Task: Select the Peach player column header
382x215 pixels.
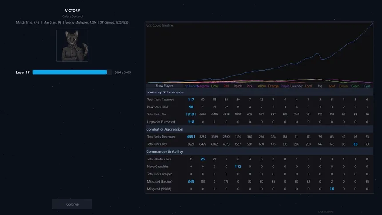Action: 238,86
